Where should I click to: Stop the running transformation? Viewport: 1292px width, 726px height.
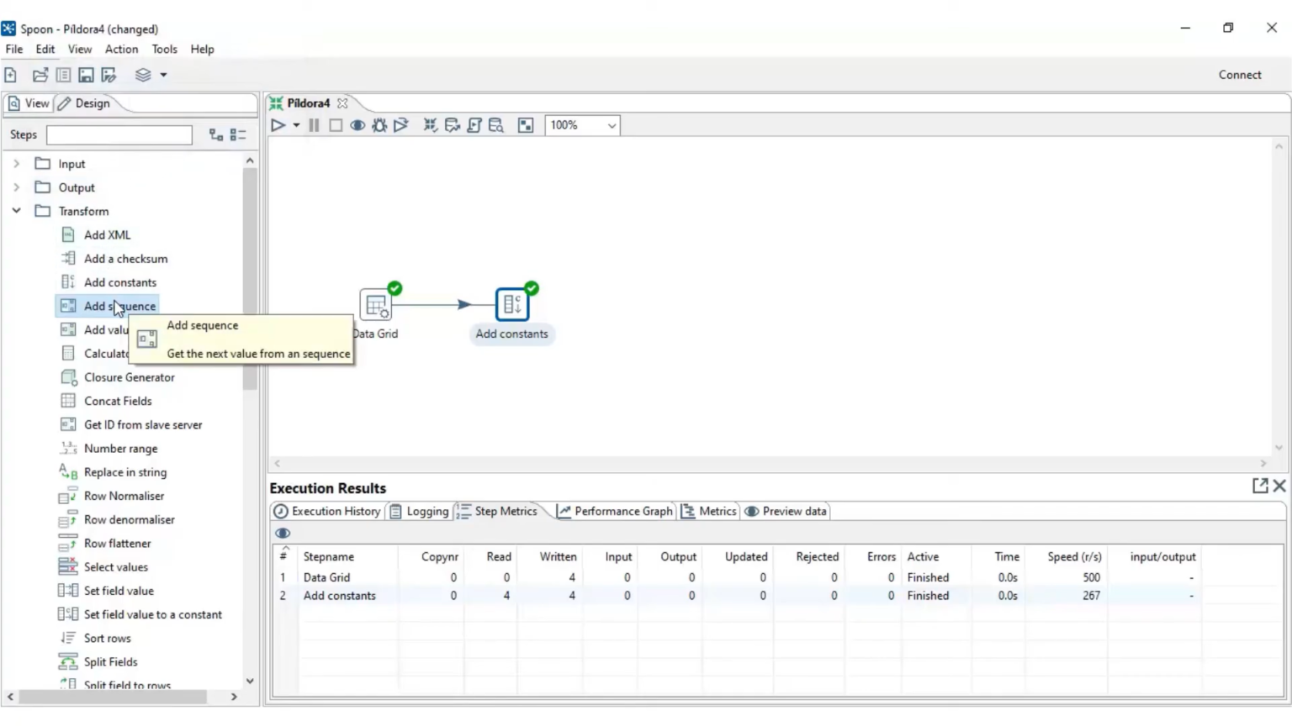coord(335,124)
